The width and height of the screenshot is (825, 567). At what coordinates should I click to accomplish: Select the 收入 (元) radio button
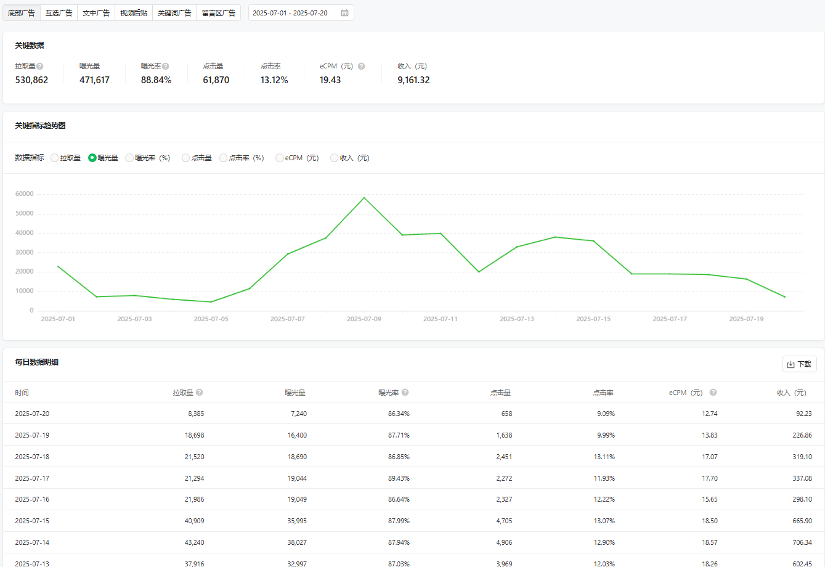(335, 158)
